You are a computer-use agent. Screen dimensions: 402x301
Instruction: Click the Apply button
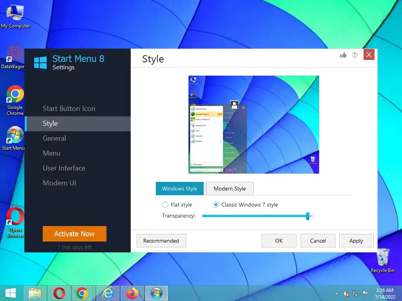pyautogui.click(x=356, y=241)
